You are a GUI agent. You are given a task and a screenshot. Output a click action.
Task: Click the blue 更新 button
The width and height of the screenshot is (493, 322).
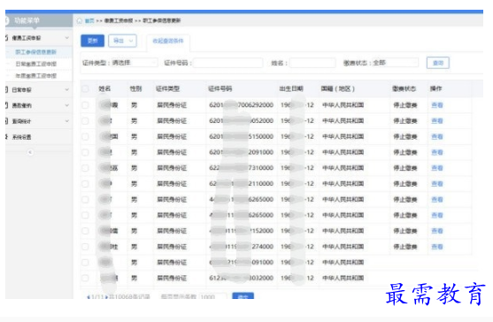92,41
